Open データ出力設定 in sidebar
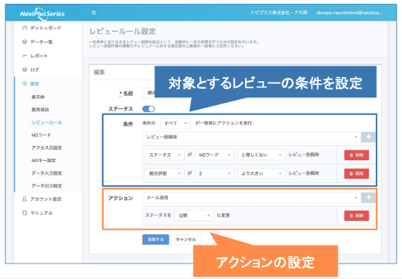This screenshot has height=279, width=402. tap(46, 185)
